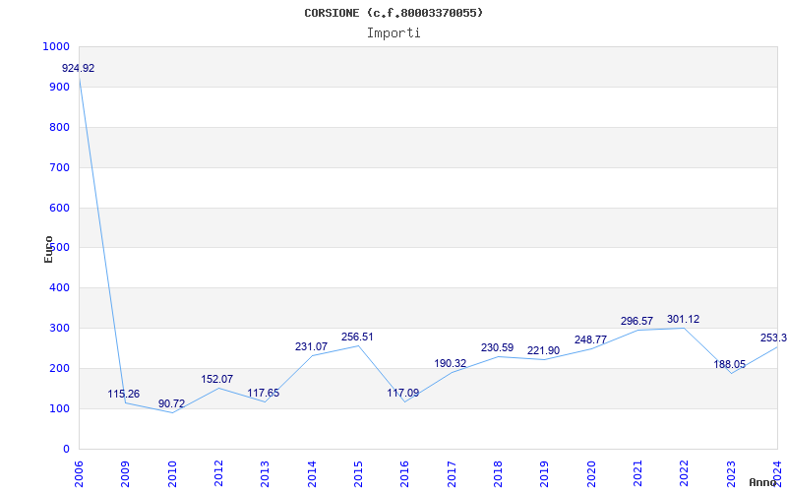Click the 2023 x-axis year label

pos(731,474)
